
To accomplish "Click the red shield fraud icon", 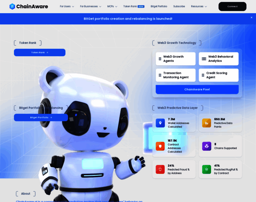I will [160, 169].
